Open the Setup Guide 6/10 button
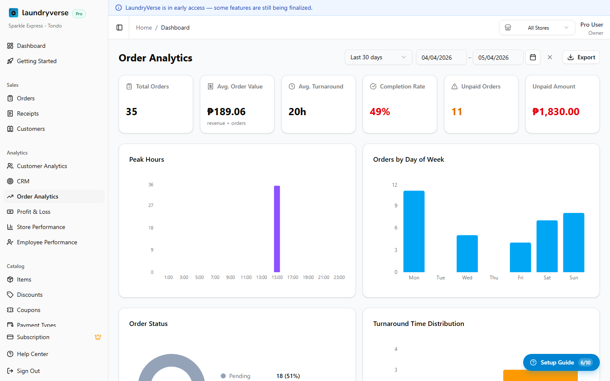The image size is (610, 381). 561,362
